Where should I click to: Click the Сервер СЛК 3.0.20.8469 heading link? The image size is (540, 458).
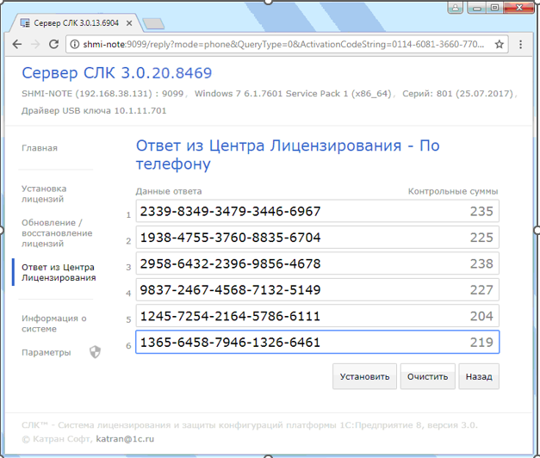pos(117,73)
